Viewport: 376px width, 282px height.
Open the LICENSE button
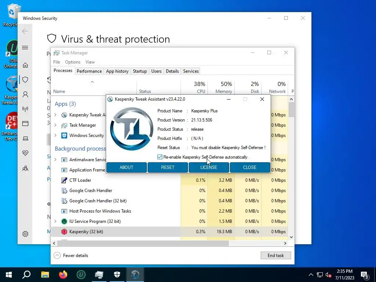point(209,167)
